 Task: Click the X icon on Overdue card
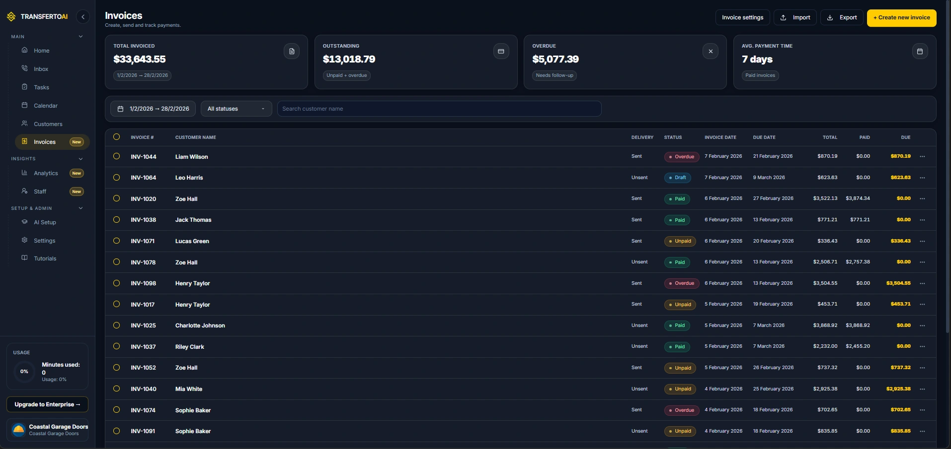click(711, 51)
